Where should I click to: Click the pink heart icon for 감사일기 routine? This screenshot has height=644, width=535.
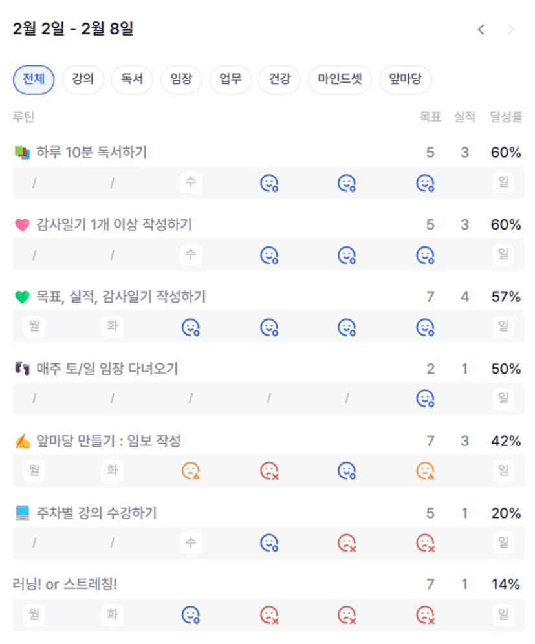[22, 225]
